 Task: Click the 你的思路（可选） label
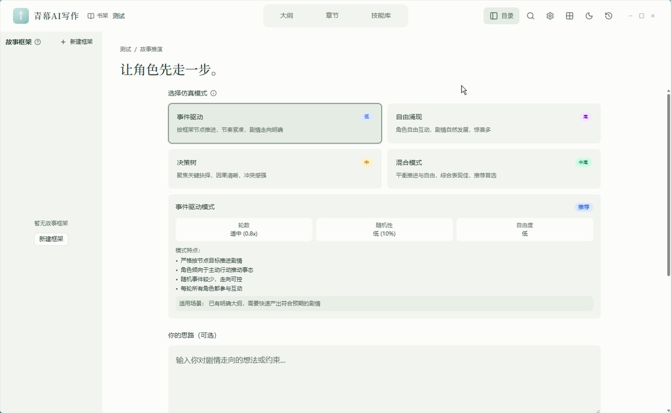coord(193,335)
